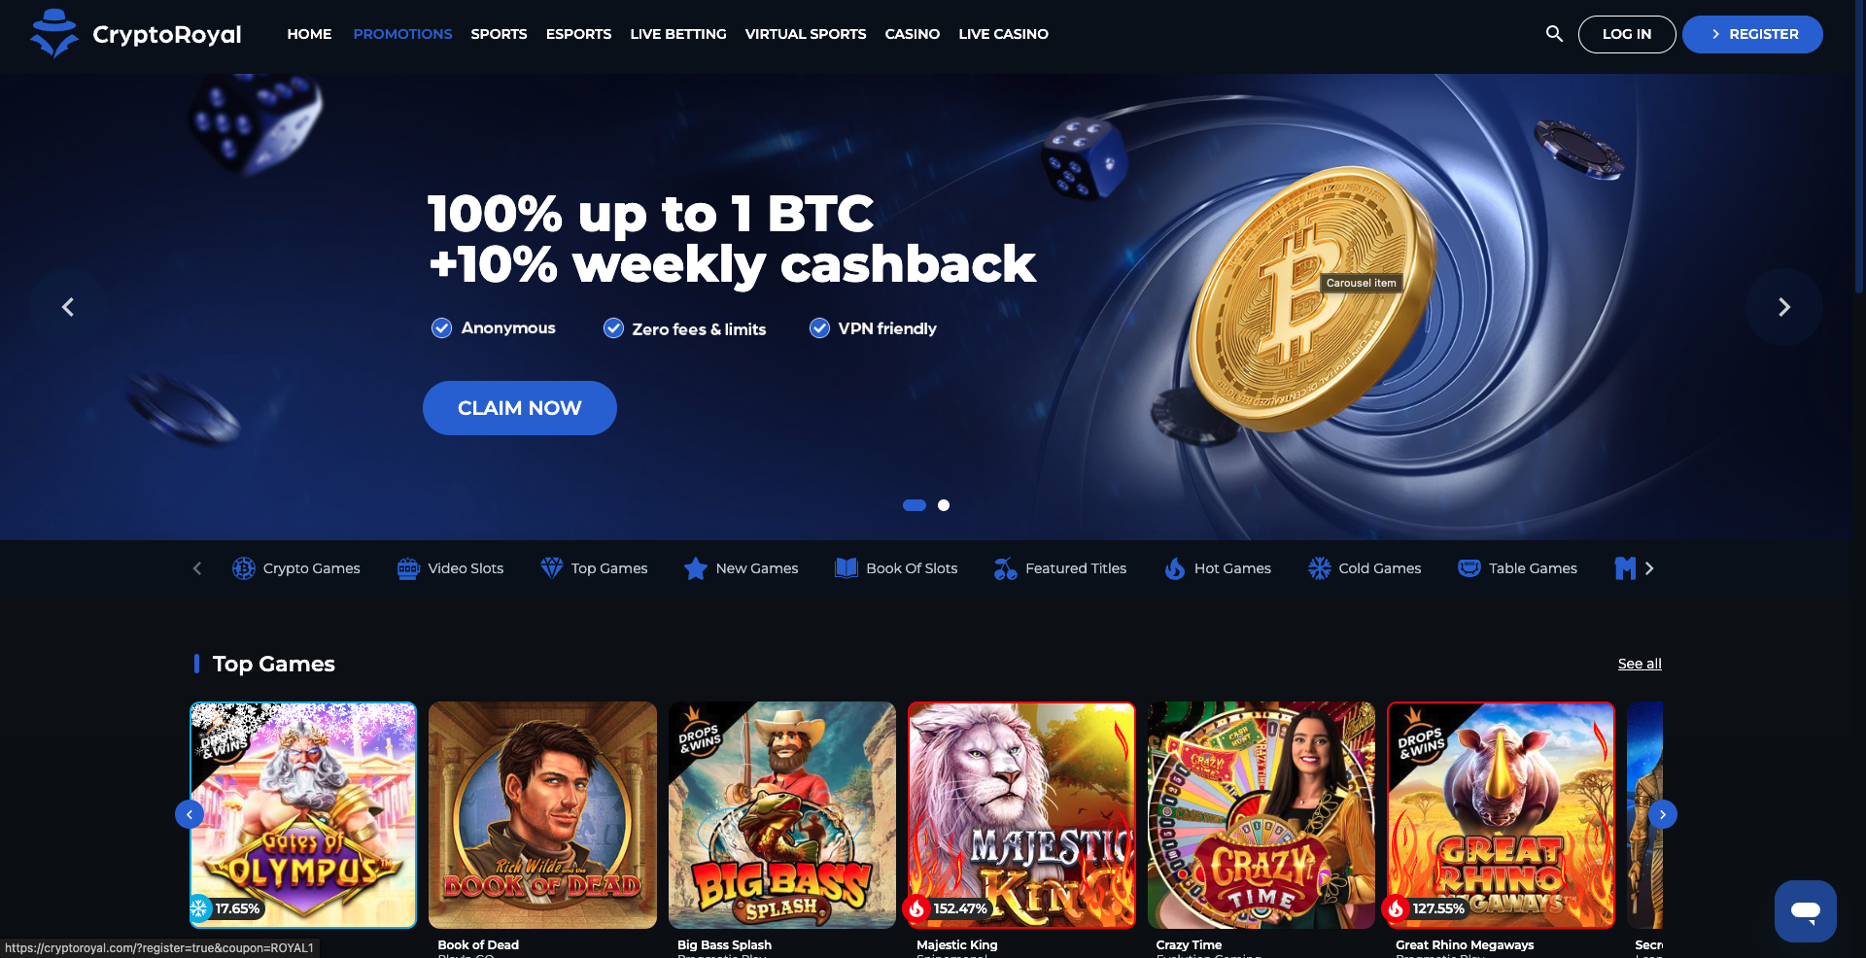Go to previous hero banner slide
This screenshot has height=958, width=1866.
pyautogui.click(x=67, y=307)
